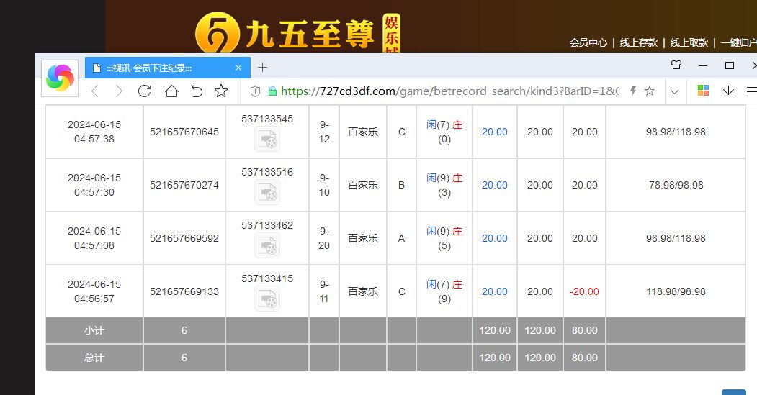Click the undo close-tab arrow icon
757x395 pixels.
197,91
